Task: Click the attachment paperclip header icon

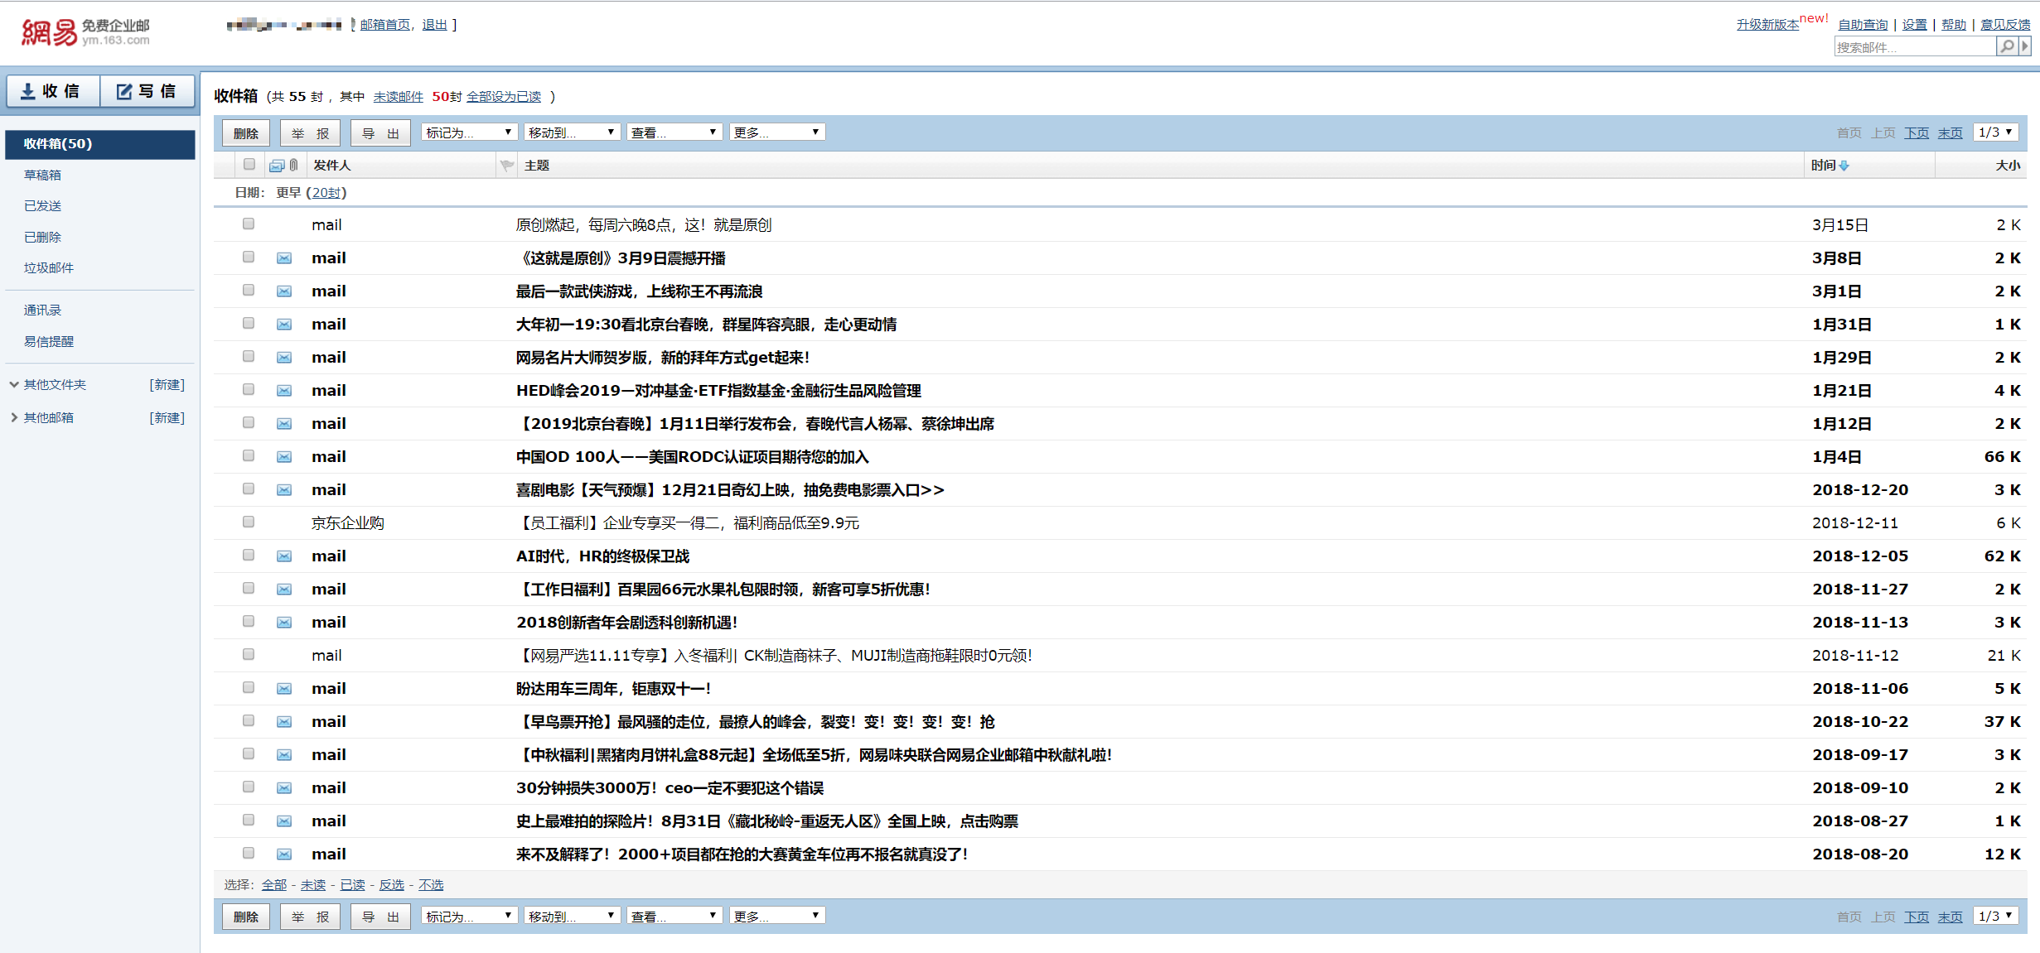Action: click(293, 166)
